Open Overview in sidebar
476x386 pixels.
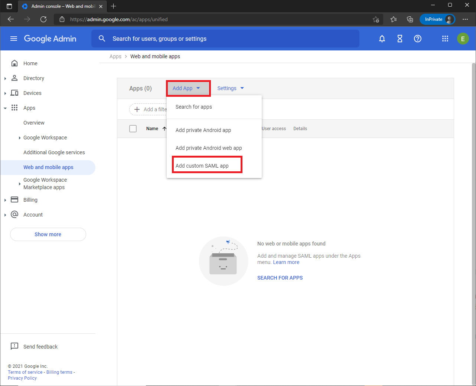[x=34, y=123]
